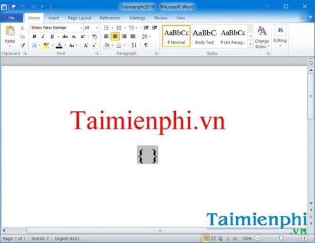Click the Sort A-Z icon
315x243 pixels.
pos(134,45)
